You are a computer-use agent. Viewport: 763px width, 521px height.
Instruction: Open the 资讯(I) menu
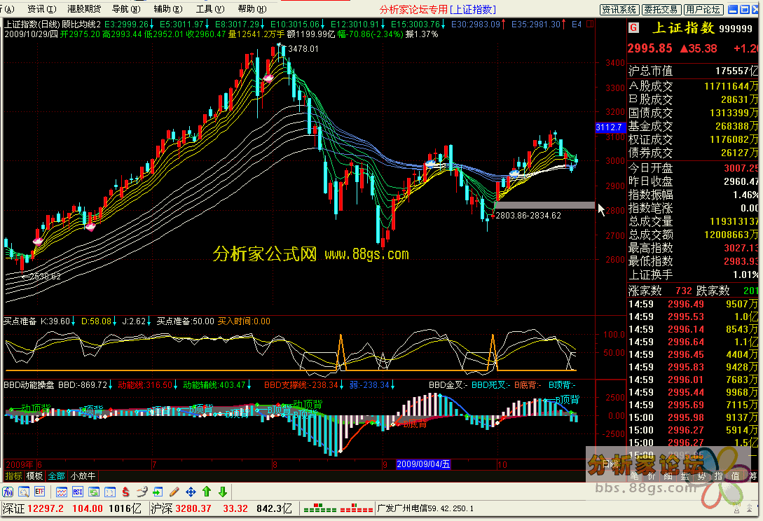41,9
